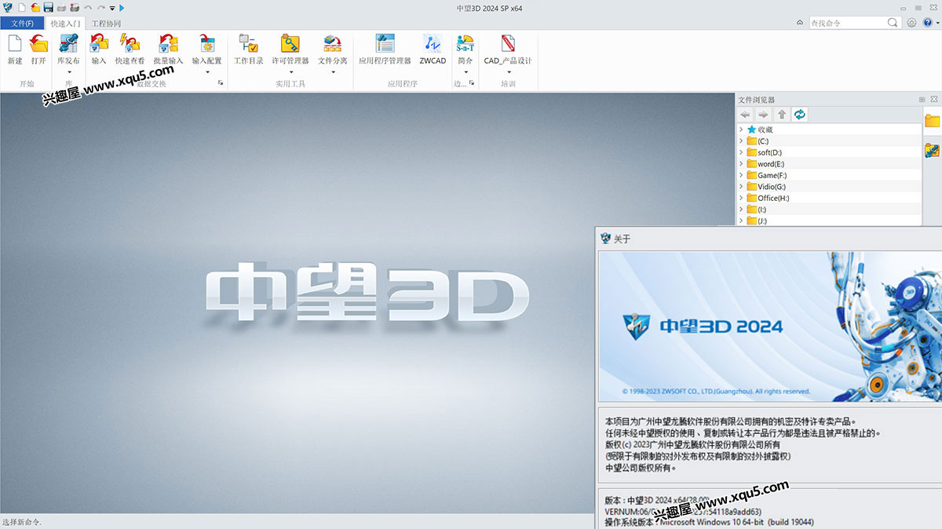Image resolution: width=942 pixels, height=529 pixels.
Task: Switch to the 工程协同 tab
Action: pos(106,24)
